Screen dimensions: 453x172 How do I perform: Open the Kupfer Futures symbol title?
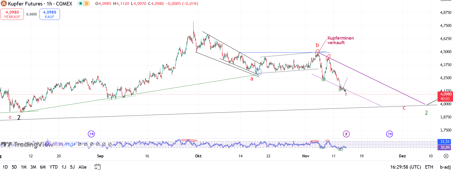click(x=40, y=4)
